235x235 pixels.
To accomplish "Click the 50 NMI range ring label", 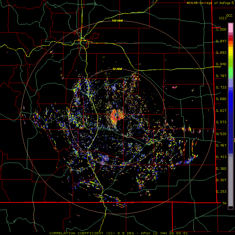I will click(117, 69).
